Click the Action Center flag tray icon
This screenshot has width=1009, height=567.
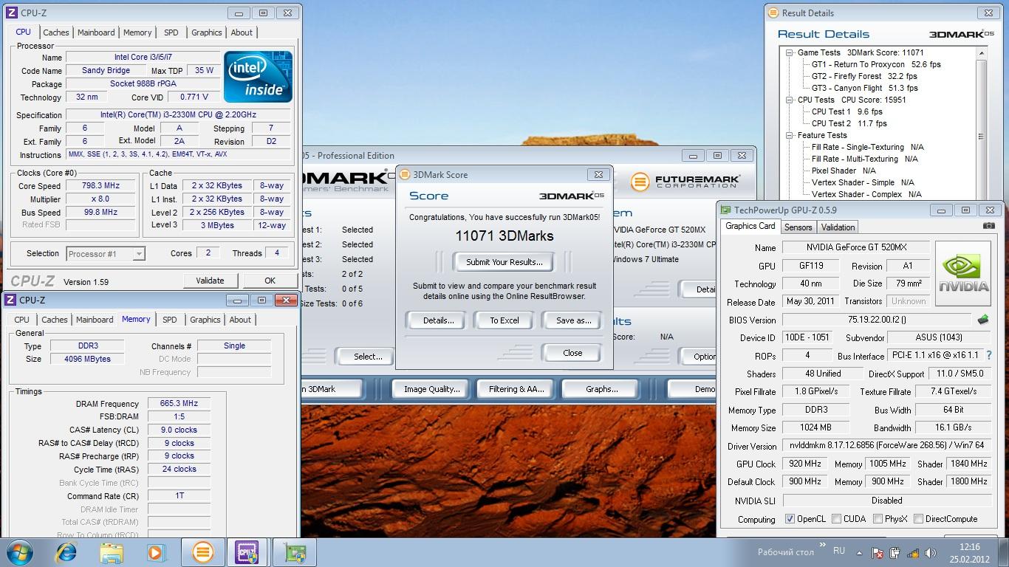pyautogui.click(x=878, y=552)
